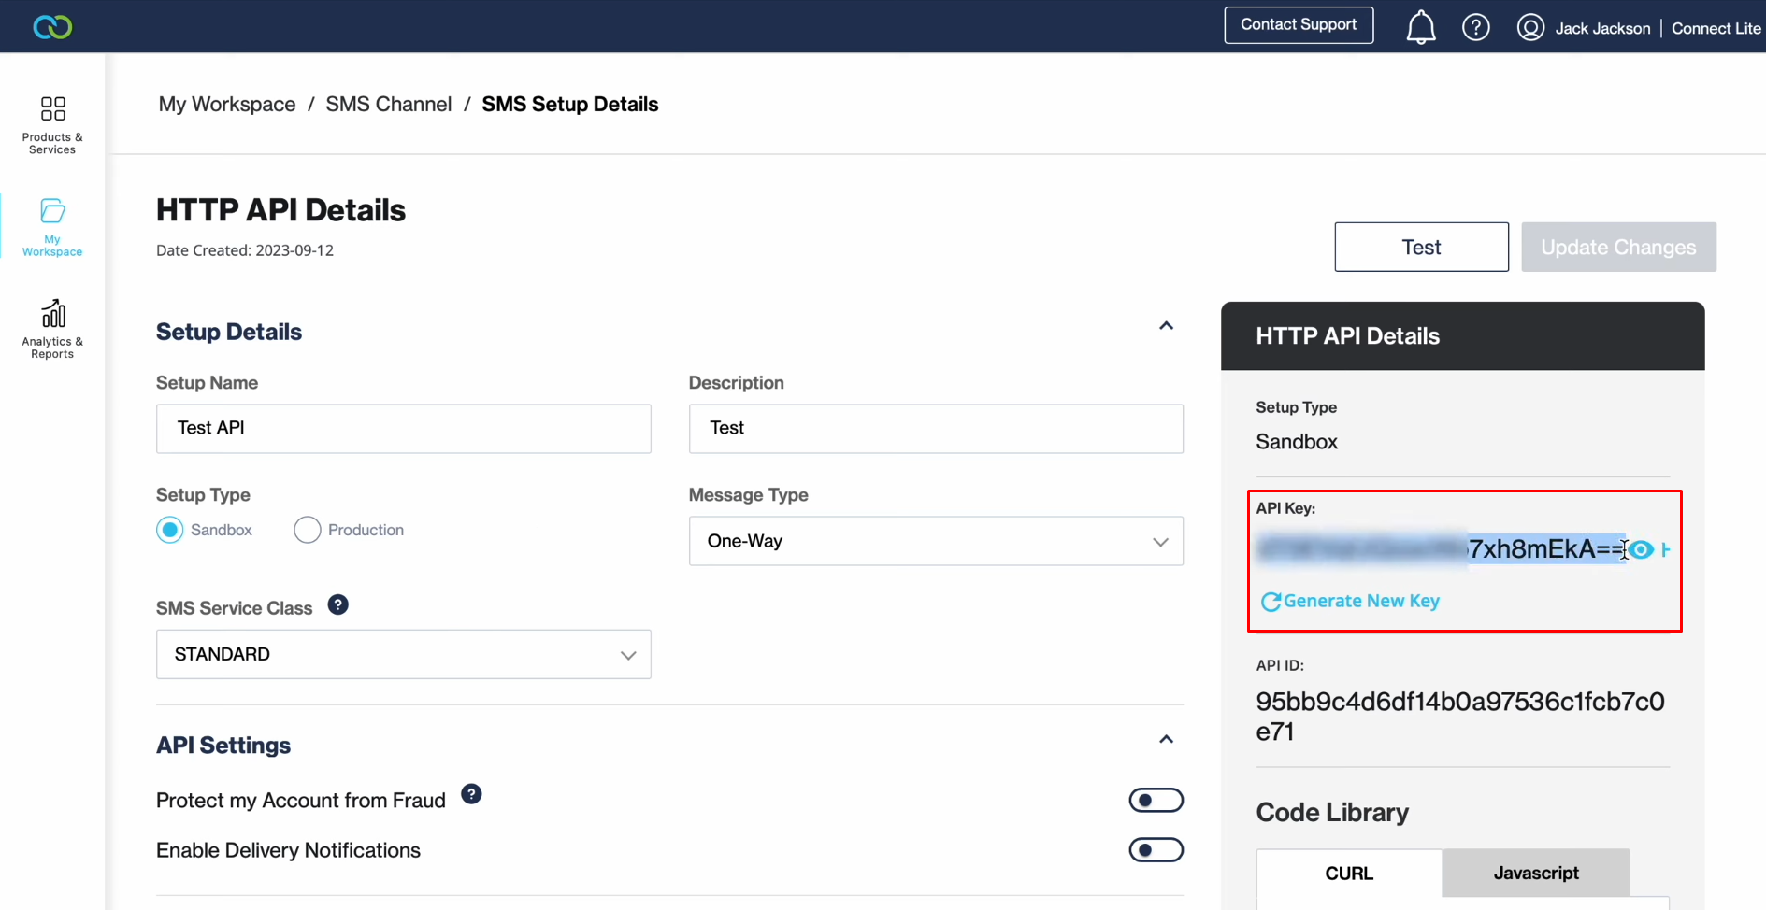Click the highlighted API key text

click(1442, 549)
